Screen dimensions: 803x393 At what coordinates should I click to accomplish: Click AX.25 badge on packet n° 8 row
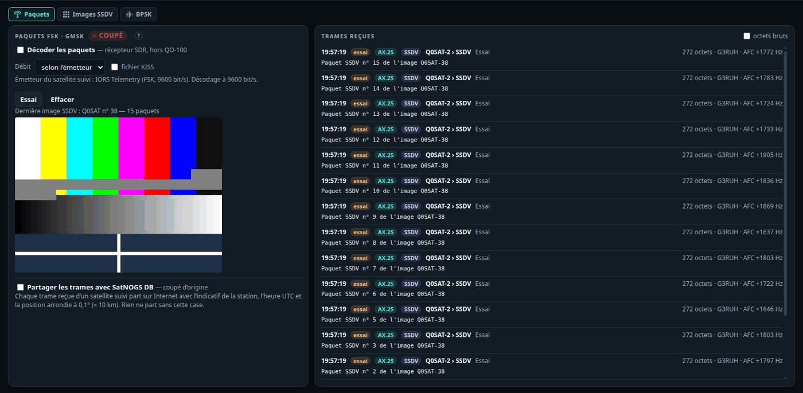coord(385,232)
